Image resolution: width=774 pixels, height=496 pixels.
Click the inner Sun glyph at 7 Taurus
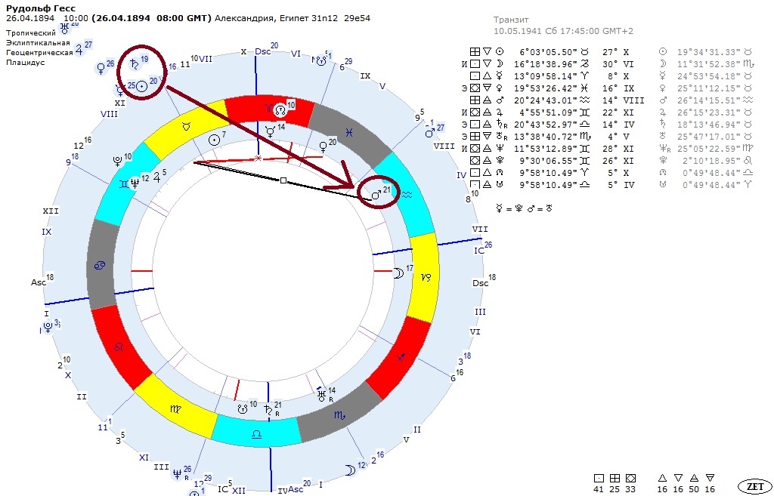tap(214, 140)
